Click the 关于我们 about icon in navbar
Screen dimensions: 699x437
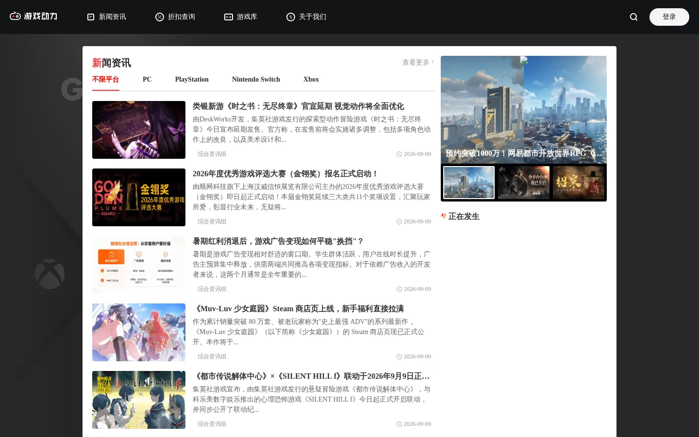pyautogui.click(x=291, y=17)
